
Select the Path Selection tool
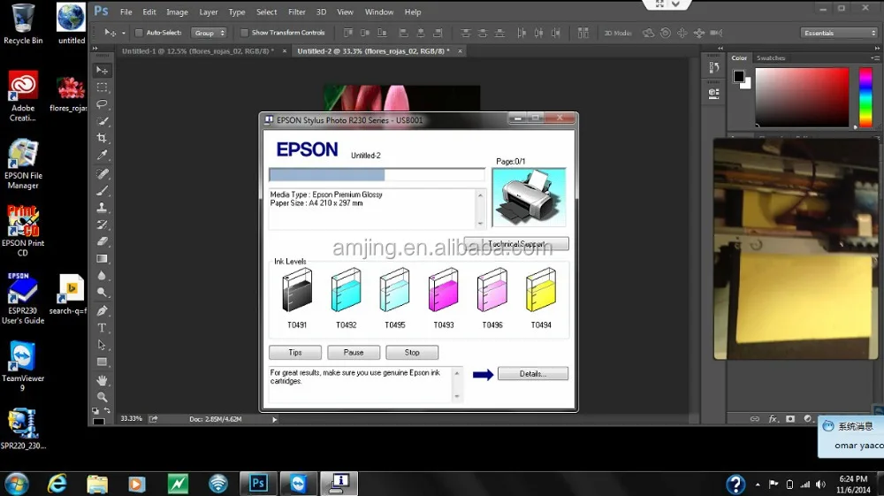[x=102, y=345]
